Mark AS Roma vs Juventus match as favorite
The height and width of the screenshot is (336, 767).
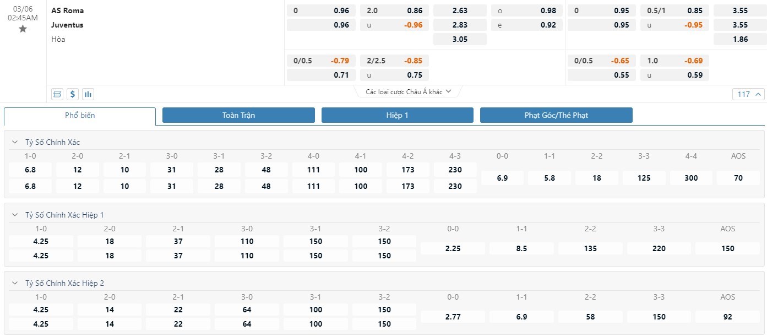click(x=23, y=29)
